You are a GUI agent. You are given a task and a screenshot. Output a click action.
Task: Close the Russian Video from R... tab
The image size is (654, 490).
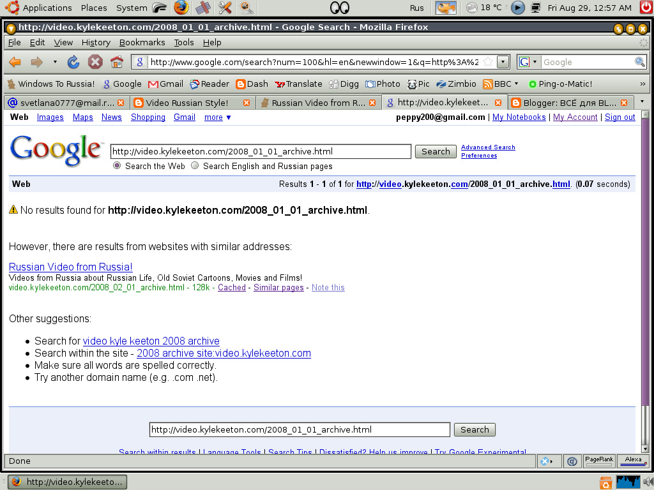point(372,103)
